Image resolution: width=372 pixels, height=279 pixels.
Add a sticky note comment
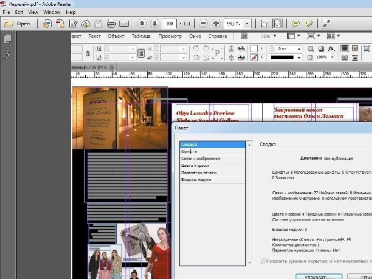(x=296, y=24)
